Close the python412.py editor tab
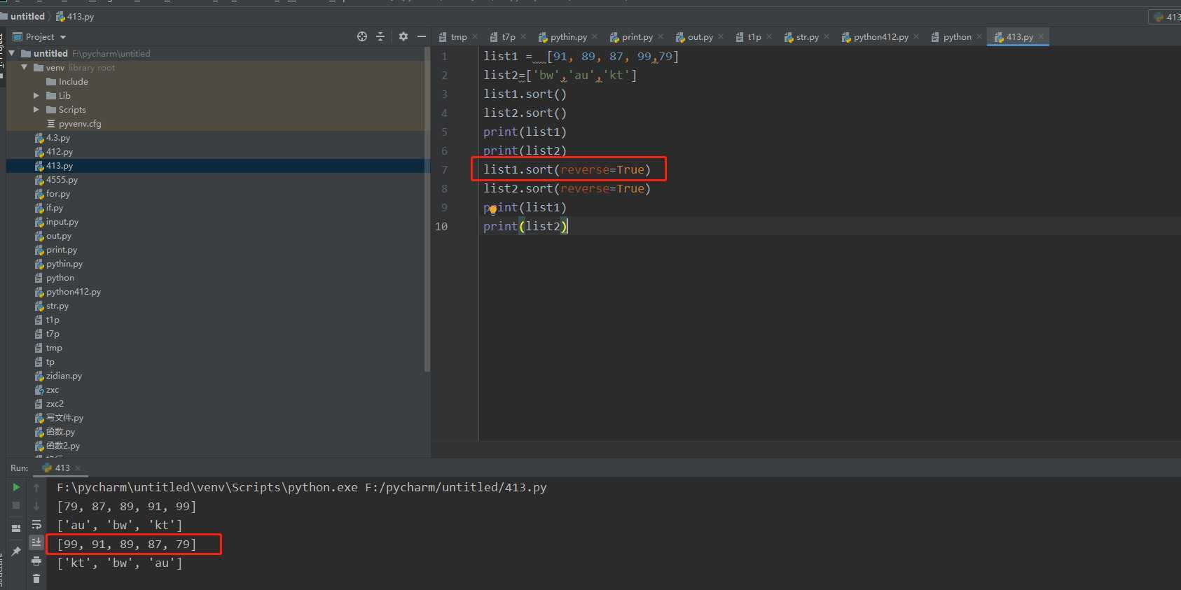Image resolution: width=1181 pixels, height=590 pixels. click(x=916, y=36)
